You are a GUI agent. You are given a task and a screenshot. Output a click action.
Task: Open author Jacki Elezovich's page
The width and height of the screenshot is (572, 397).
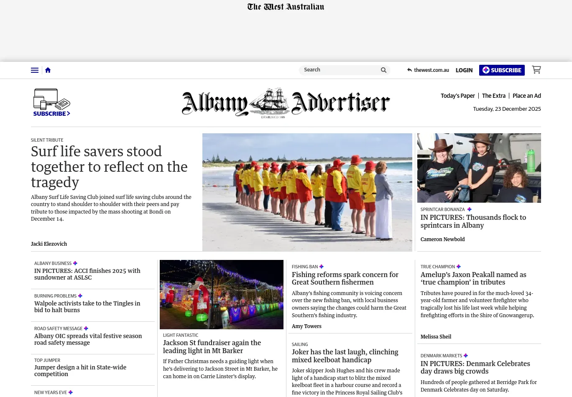point(49,244)
